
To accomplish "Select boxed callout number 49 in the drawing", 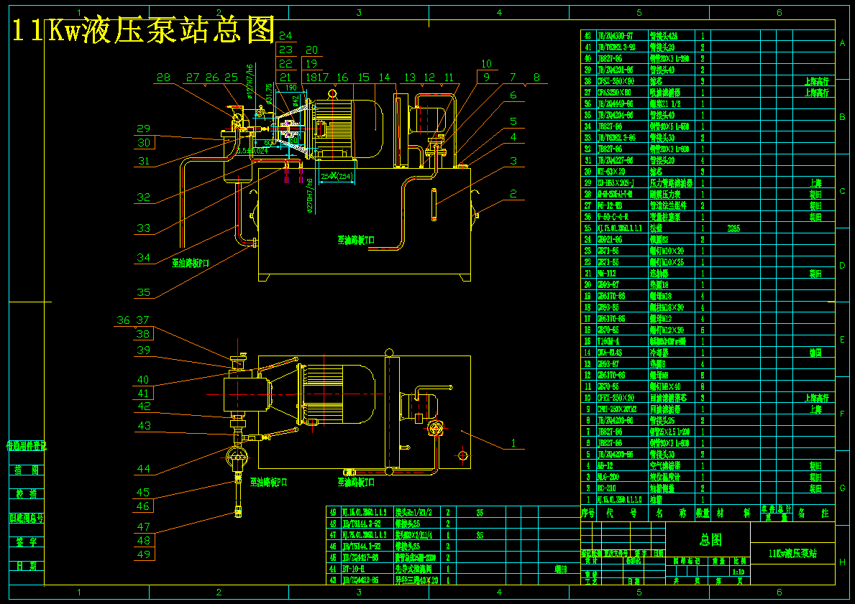I will click(143, 554).
